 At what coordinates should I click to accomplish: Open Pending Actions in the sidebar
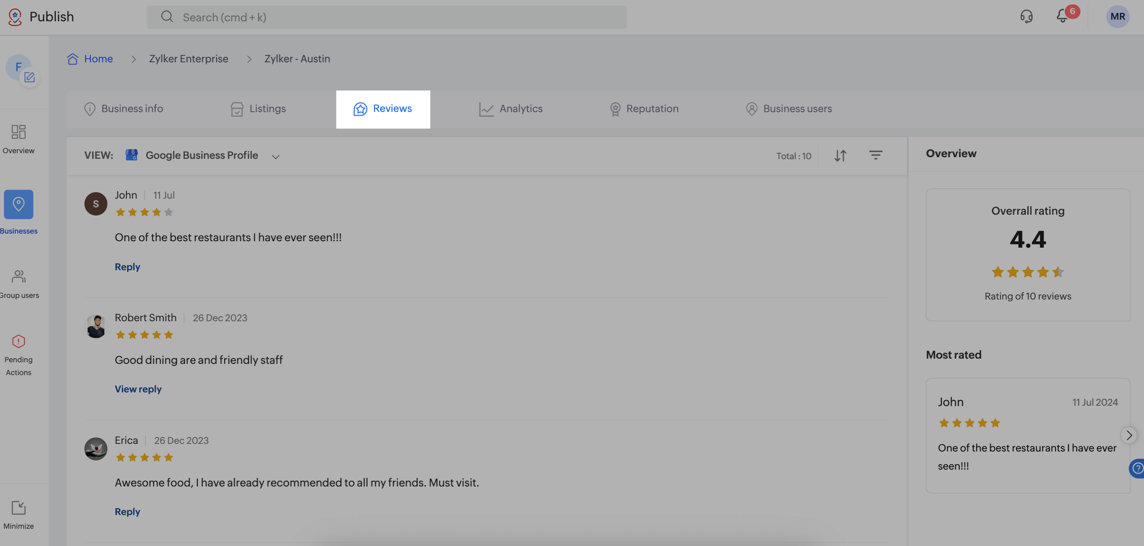click(x=19, y=355)
